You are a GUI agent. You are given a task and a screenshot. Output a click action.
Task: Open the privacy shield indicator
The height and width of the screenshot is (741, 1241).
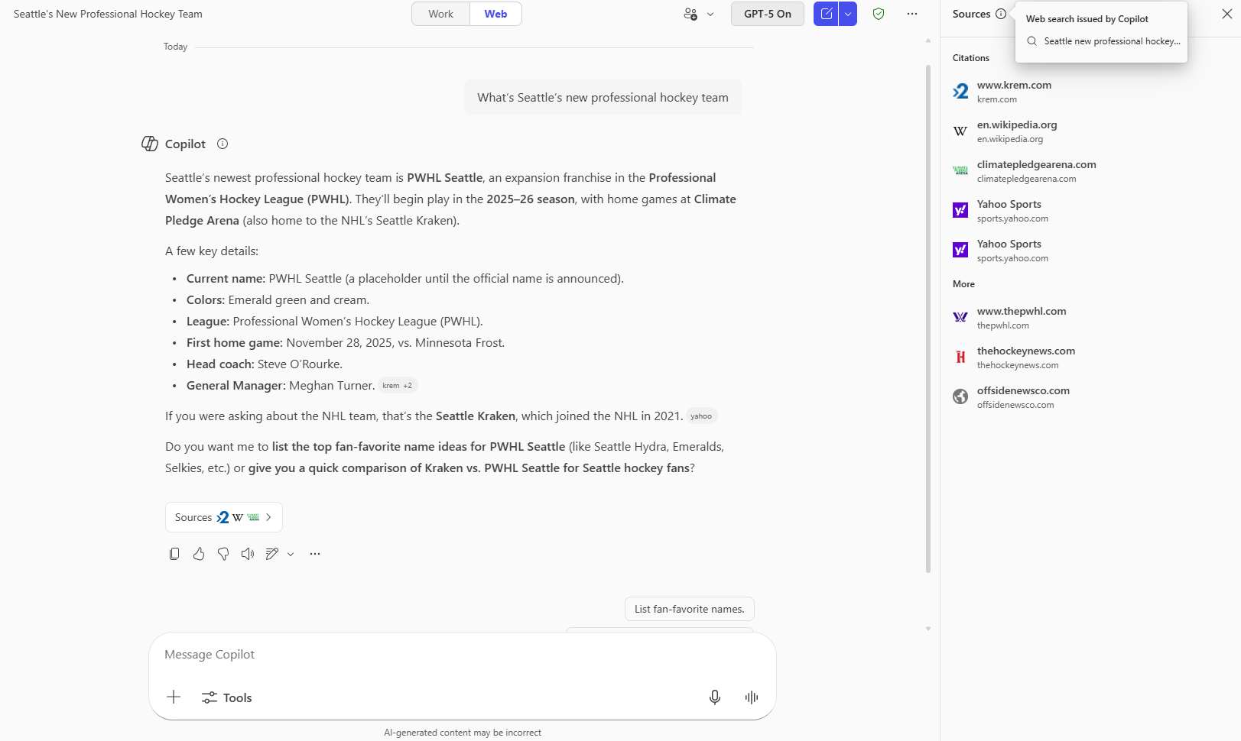coord(878,14)
